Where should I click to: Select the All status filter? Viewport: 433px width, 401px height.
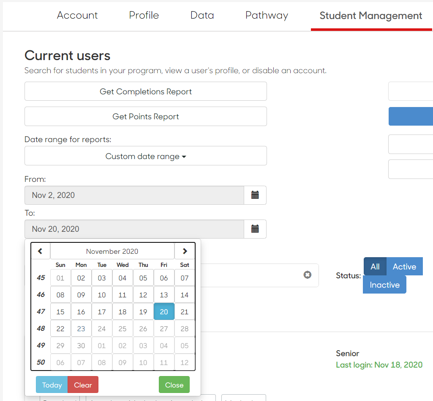[375, 266]
